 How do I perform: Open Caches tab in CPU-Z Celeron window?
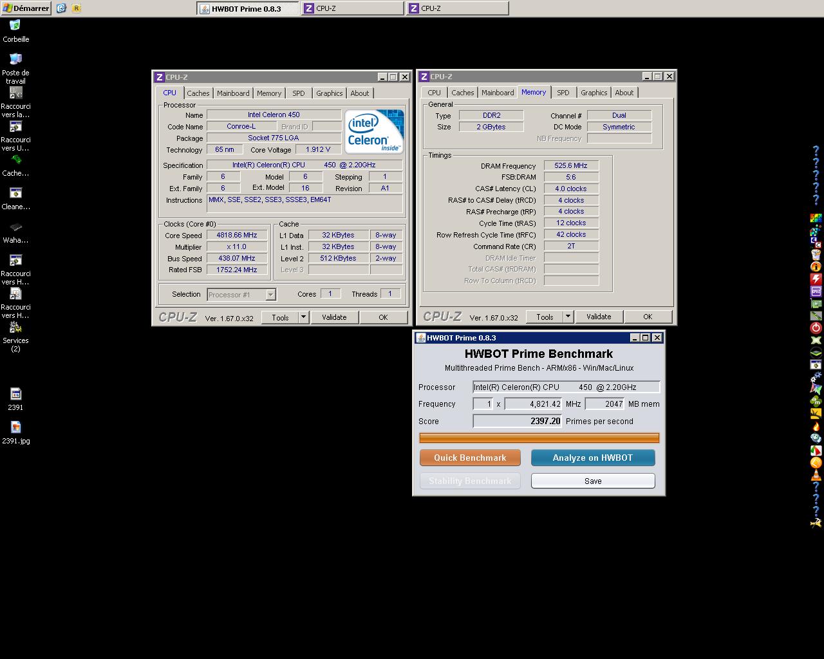point(198,93)
